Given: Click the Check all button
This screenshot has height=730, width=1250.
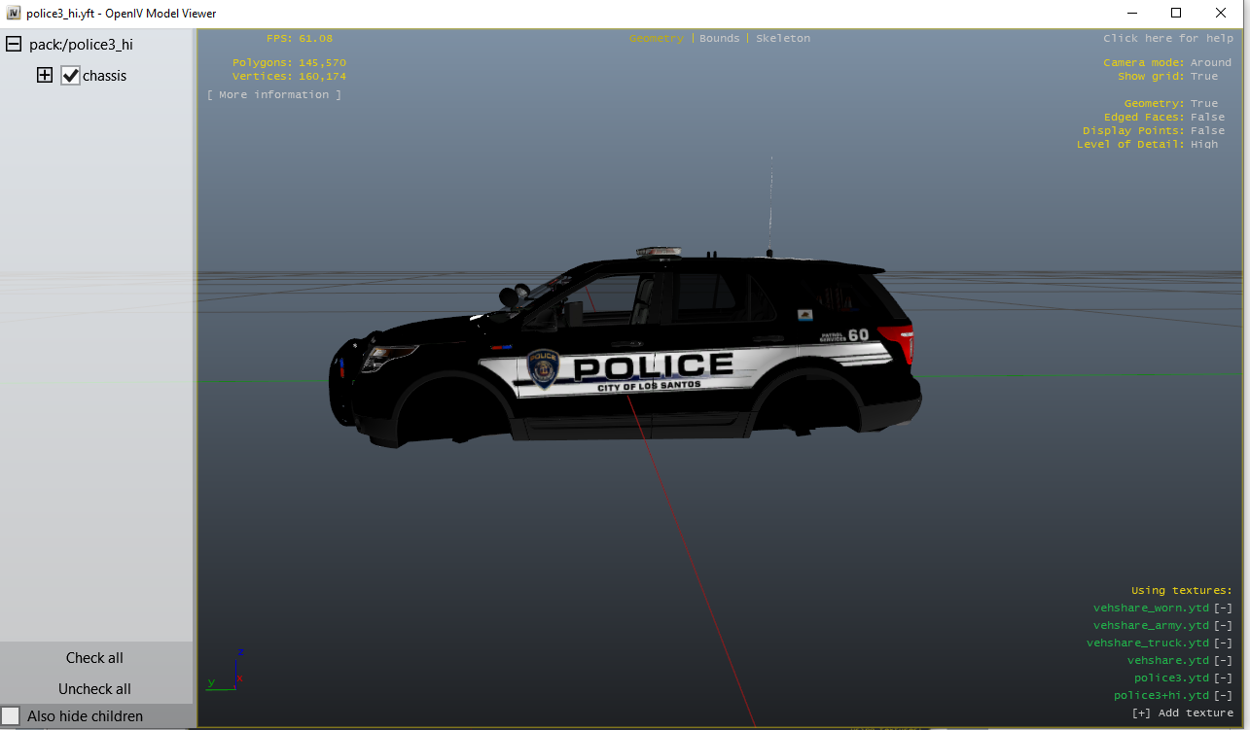Looking at the screenshot, I should pos(95,658).
